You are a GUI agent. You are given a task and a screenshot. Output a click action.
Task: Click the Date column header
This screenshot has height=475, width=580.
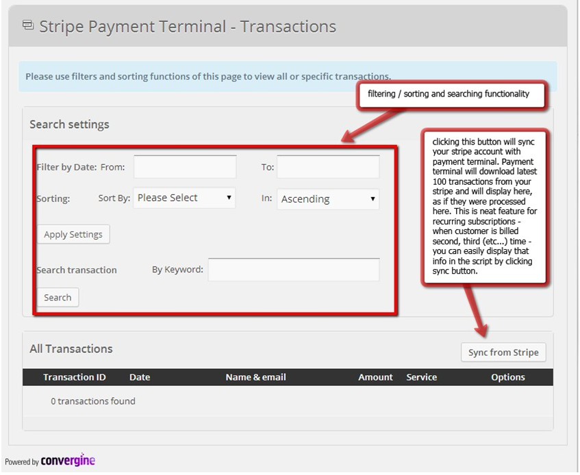[x=140, y=377]
